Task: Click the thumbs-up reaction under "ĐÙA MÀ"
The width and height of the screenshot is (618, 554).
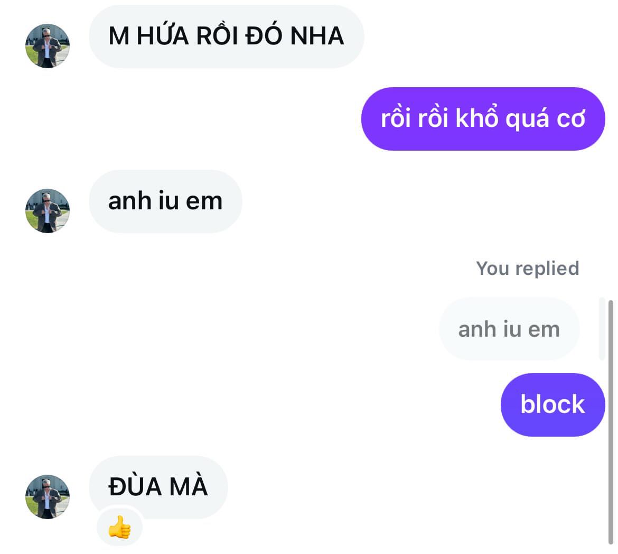Action: (x=119, y=527)
